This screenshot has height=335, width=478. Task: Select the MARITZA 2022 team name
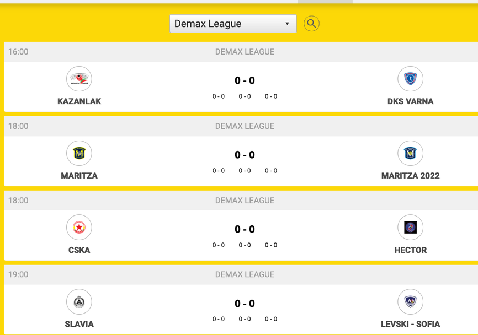click(410, 176)
